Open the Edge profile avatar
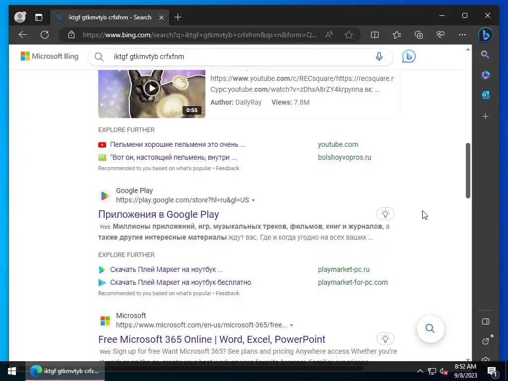This screenshot has width=508, height=381. click(20, 17)
